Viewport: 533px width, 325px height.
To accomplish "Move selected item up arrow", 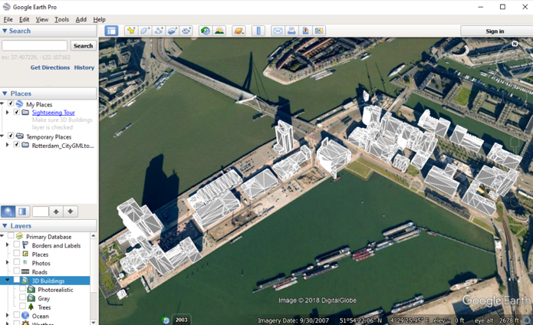I will [x=56, y=212].
